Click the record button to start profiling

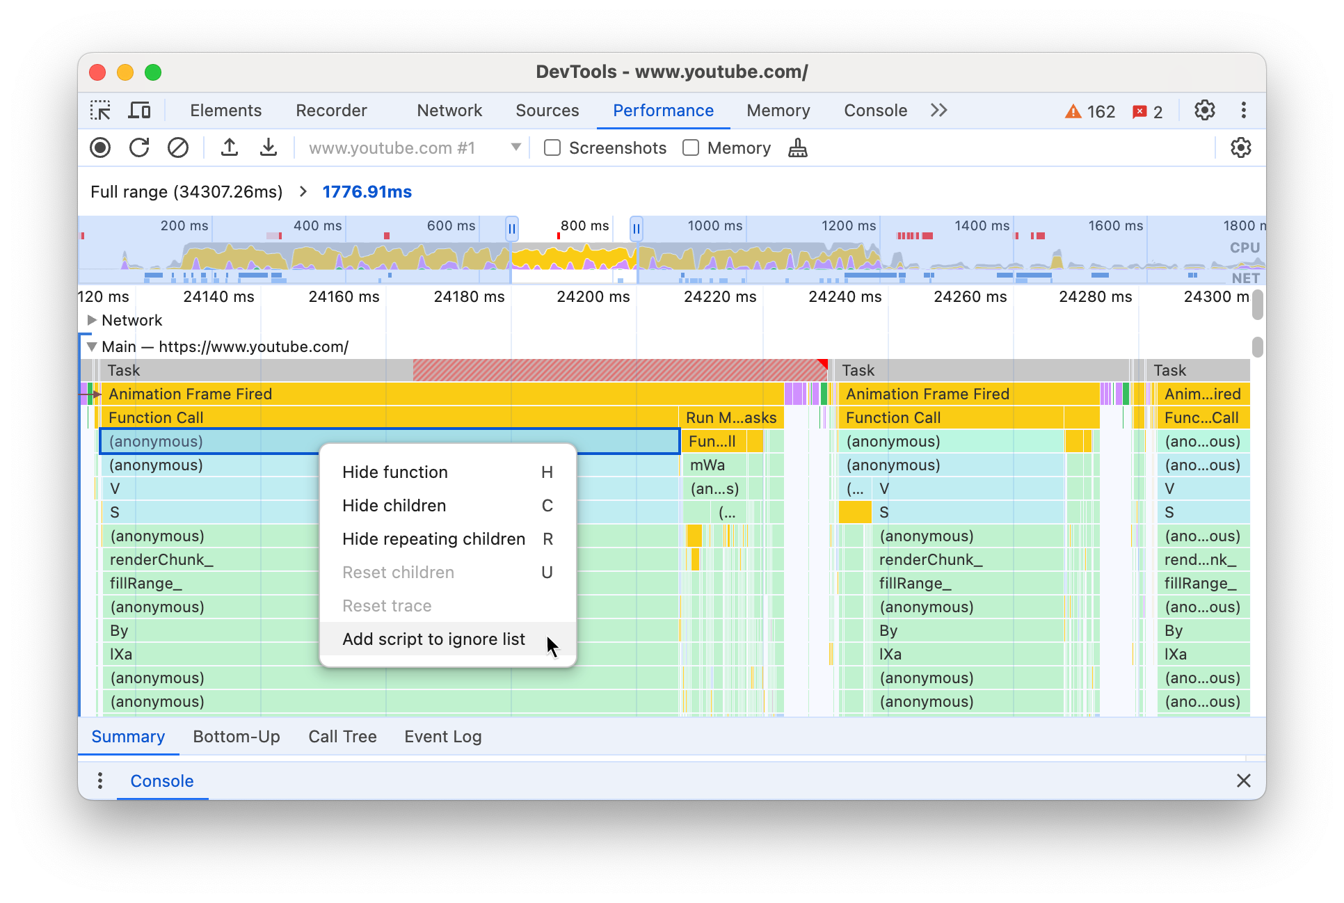(101, 148)
